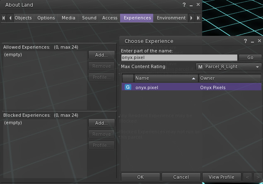This screenshot has width=263, height=184.
Task: Click Onyx Pixels owner cell
Action: pyautogui.click(x=213, y=87)
